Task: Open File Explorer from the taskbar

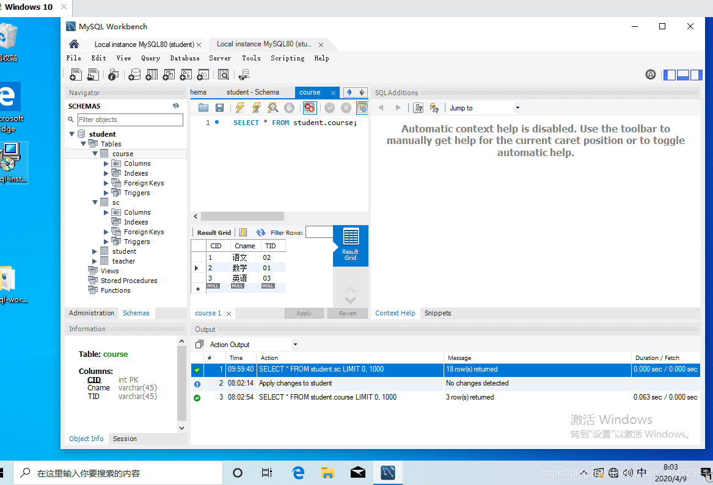Action: pos(327,473)
